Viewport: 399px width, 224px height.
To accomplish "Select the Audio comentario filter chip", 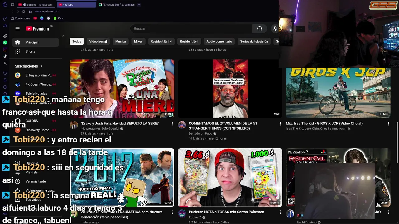I will (x=219, y=41).
